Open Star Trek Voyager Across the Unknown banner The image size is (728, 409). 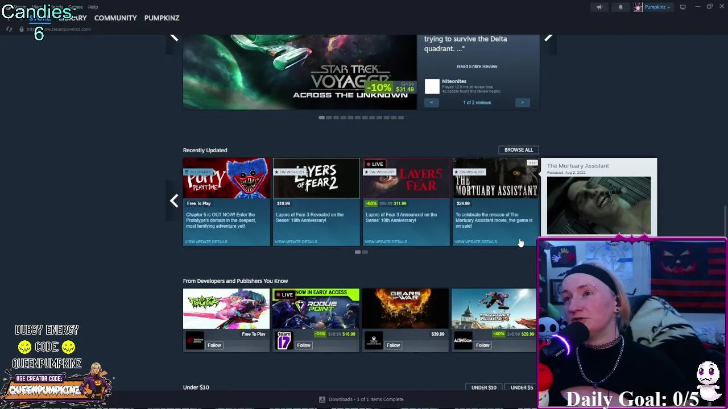pyautogui.click(x=300, y=72)
